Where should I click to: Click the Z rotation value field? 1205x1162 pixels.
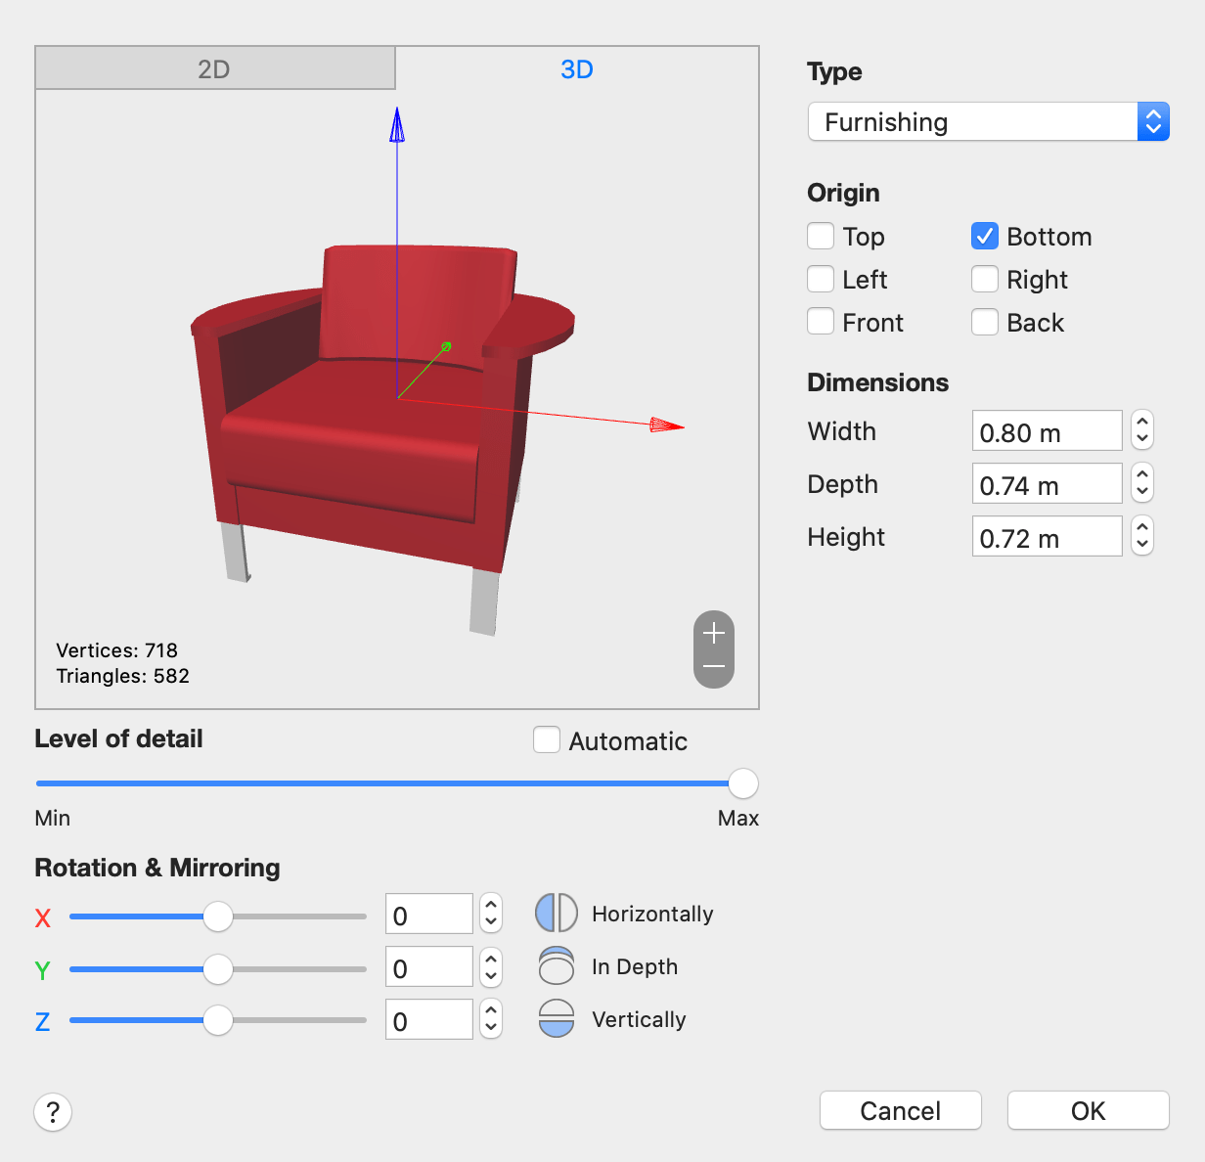[429, 1020]
